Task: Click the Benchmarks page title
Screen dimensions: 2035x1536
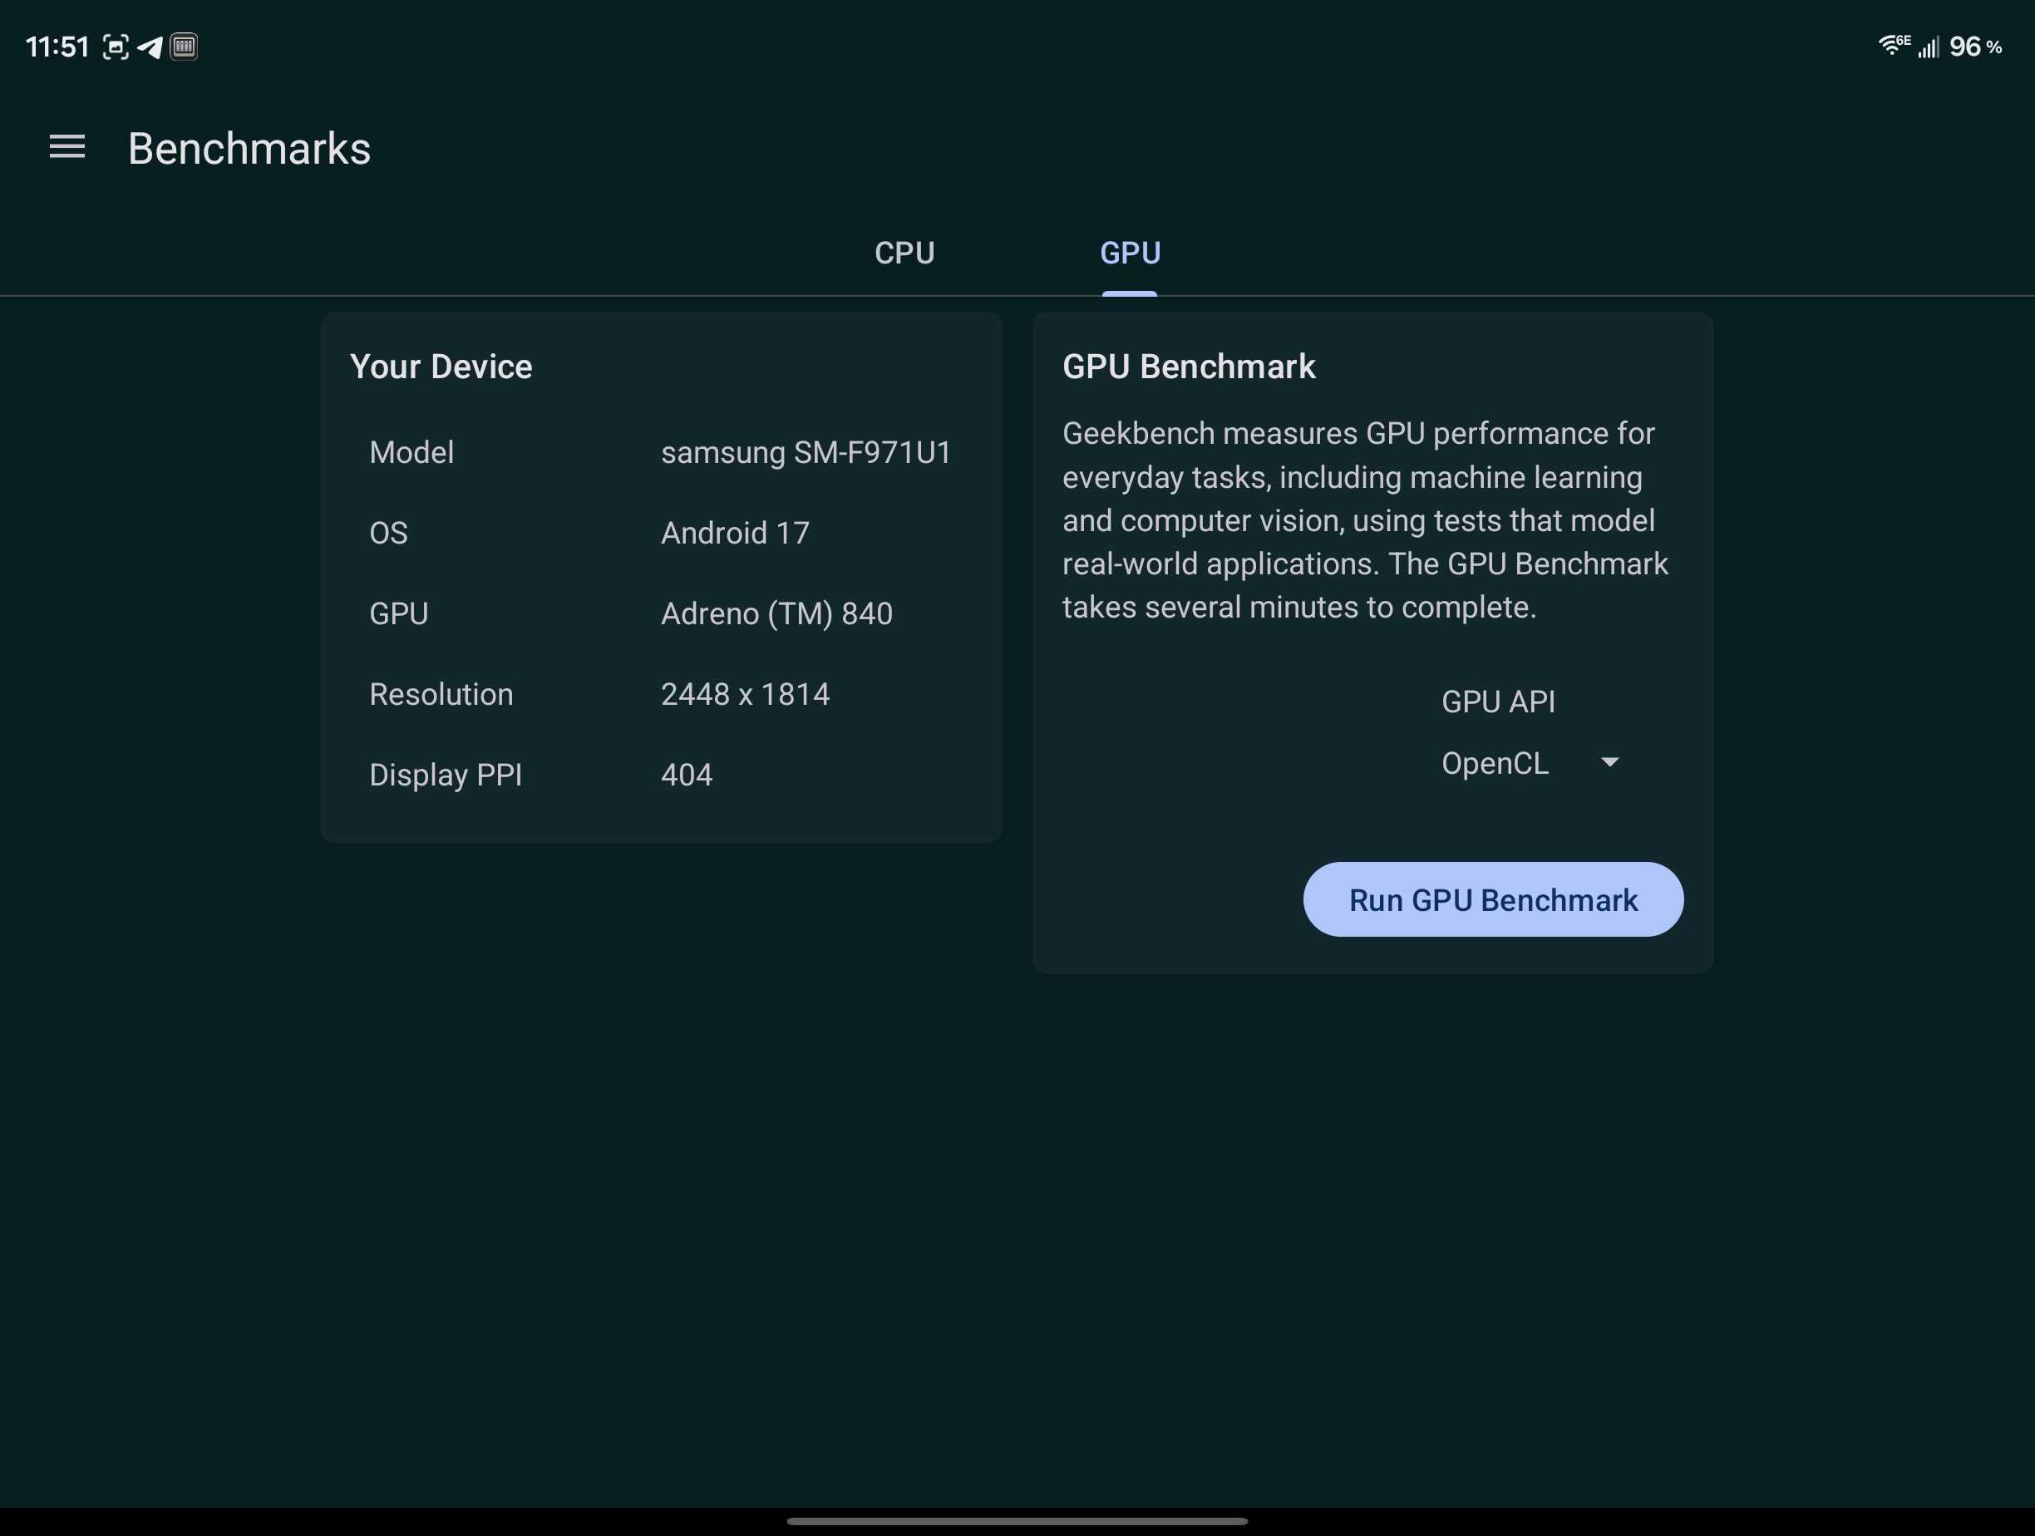Action: click(x=249, y=148)
